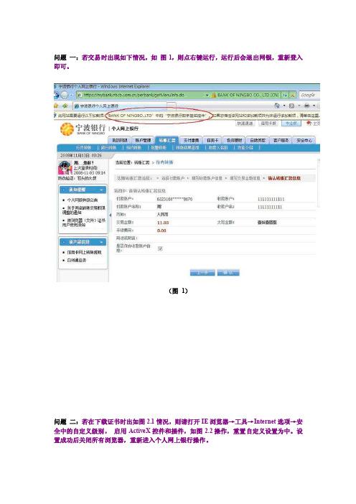The width and height of the screenshot is (356, 504).
Task: Click the Bank of Ningbo logo
Action: [x=83, y=129]
